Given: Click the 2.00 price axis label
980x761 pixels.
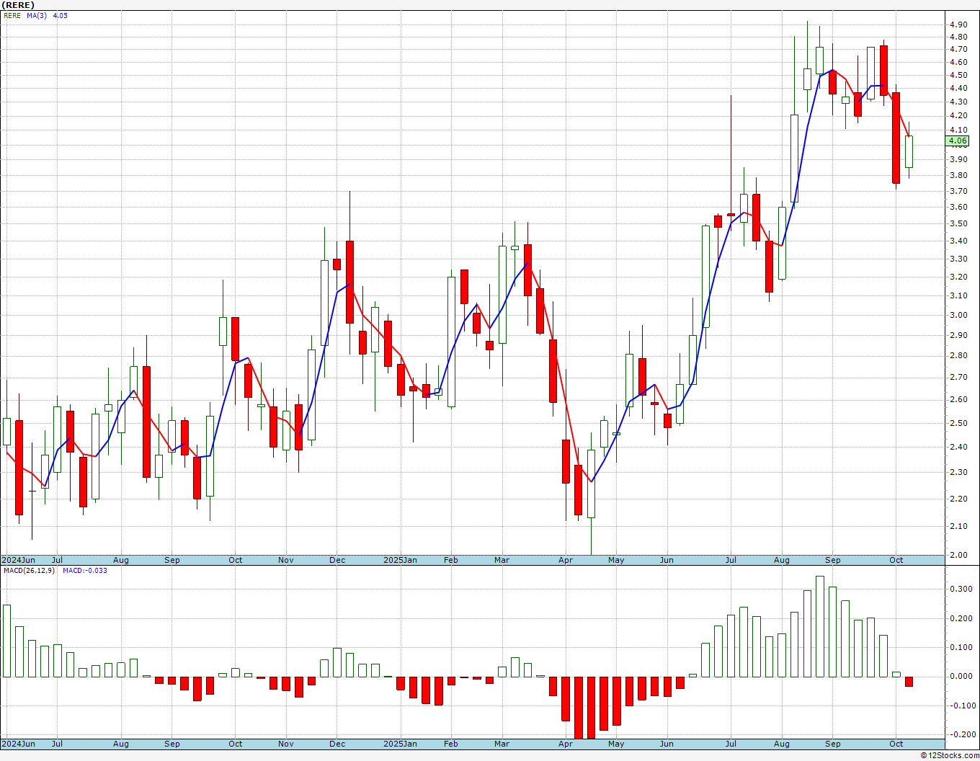Looking at the screenshot, I should [958, 555].
